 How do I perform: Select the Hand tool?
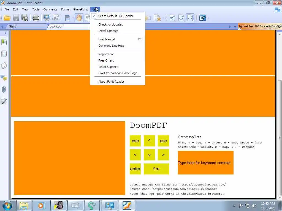point(79,18)
